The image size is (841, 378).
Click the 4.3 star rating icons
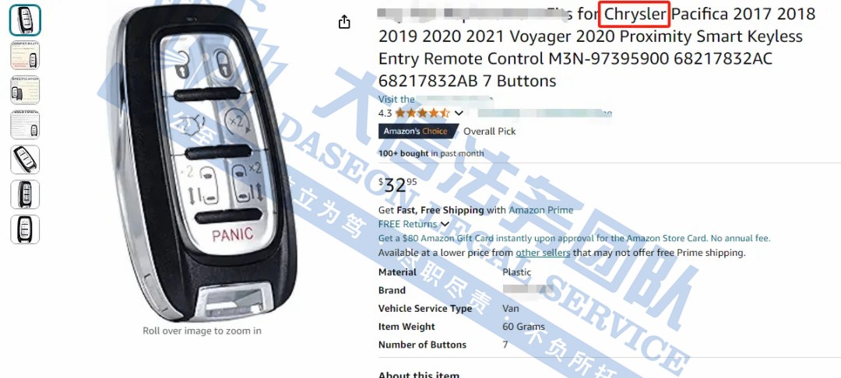(422, 113)
